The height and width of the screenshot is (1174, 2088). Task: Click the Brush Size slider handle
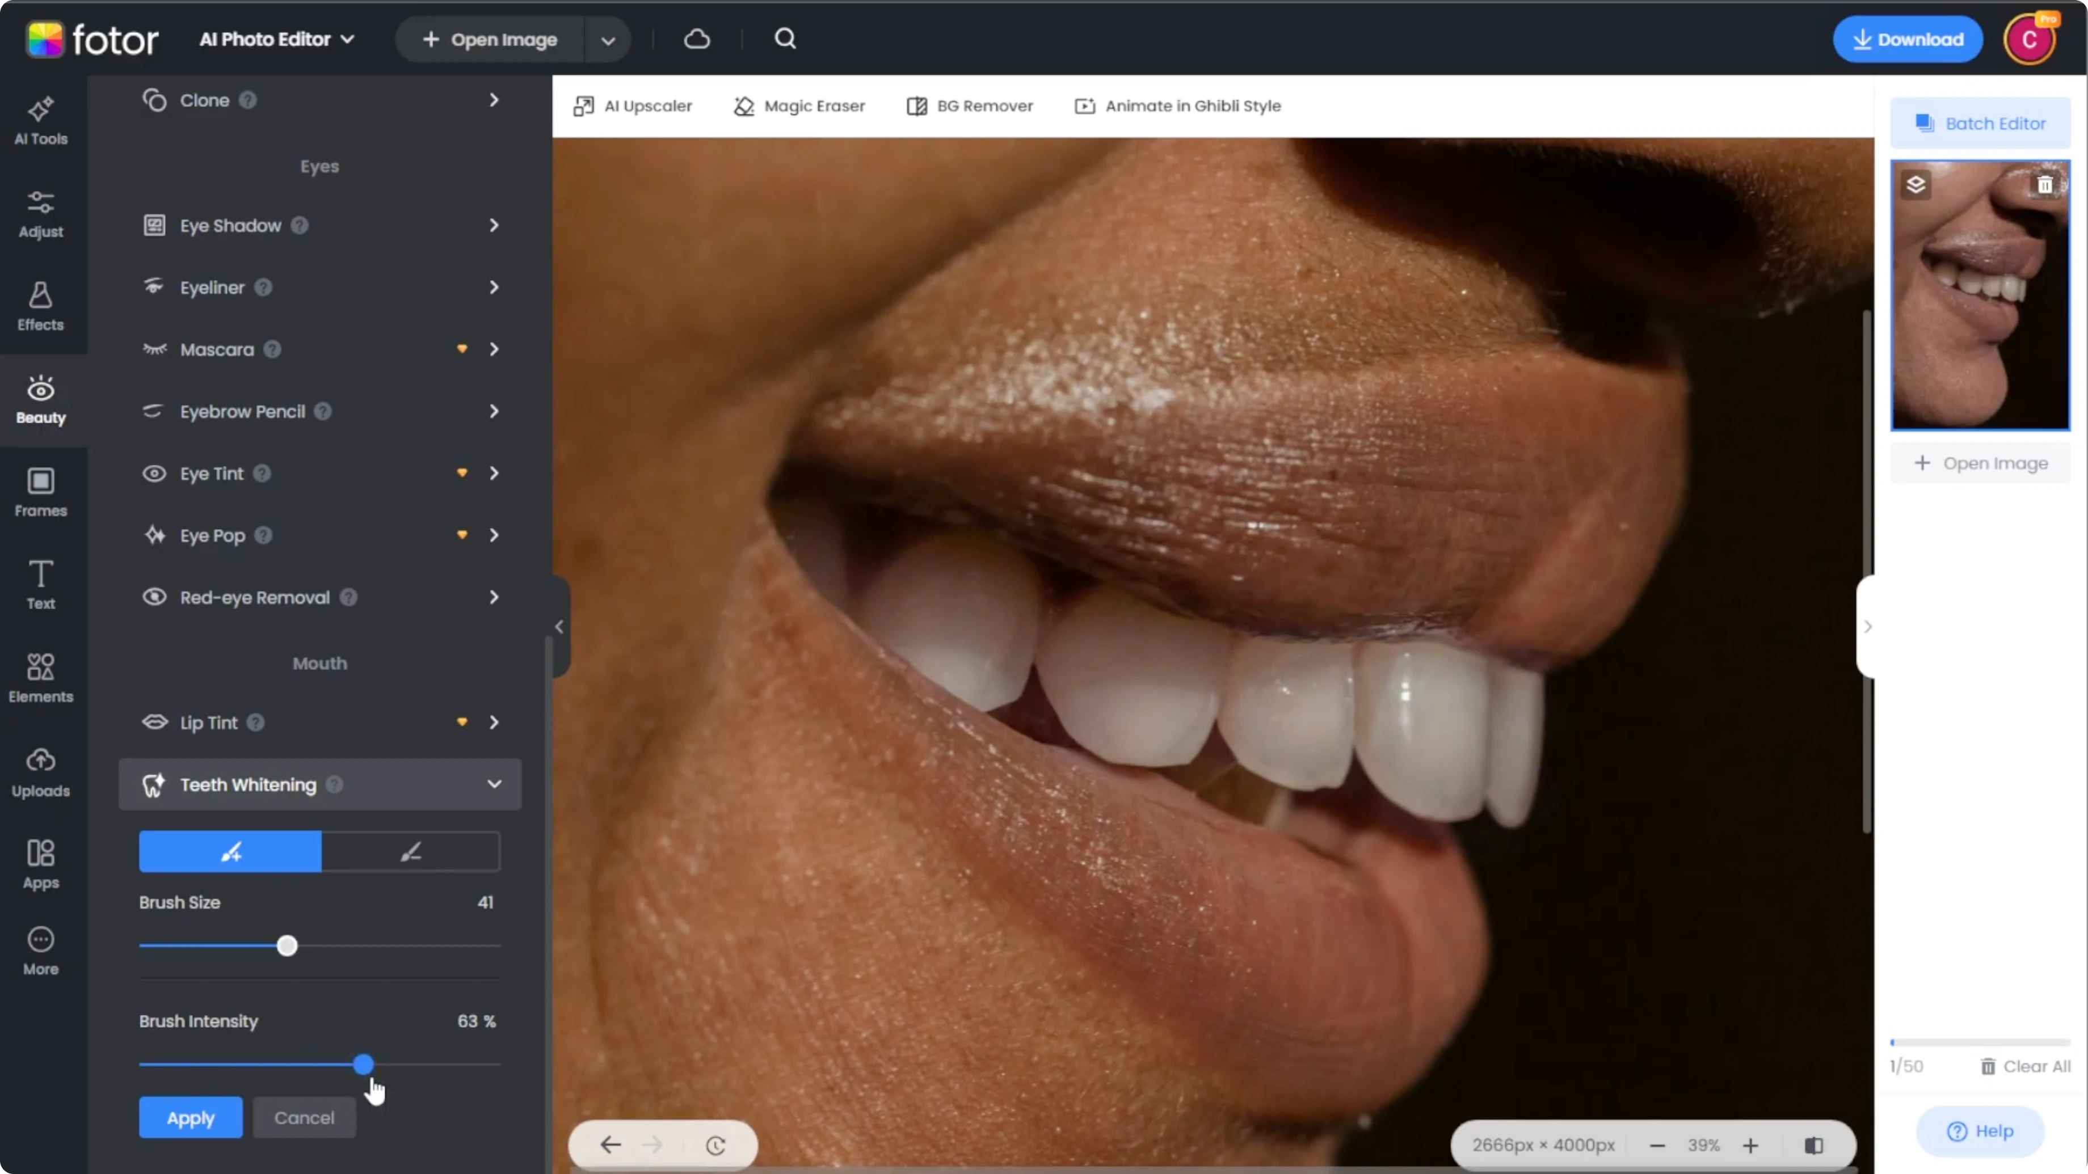click(287, 945)
